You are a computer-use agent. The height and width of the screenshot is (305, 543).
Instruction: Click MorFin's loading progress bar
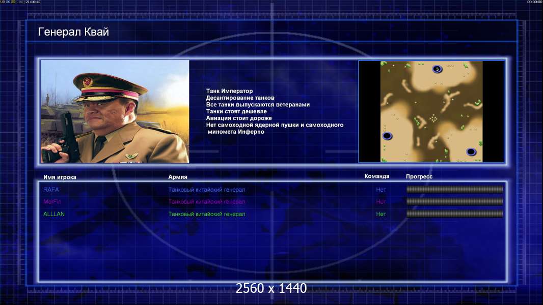455,201
